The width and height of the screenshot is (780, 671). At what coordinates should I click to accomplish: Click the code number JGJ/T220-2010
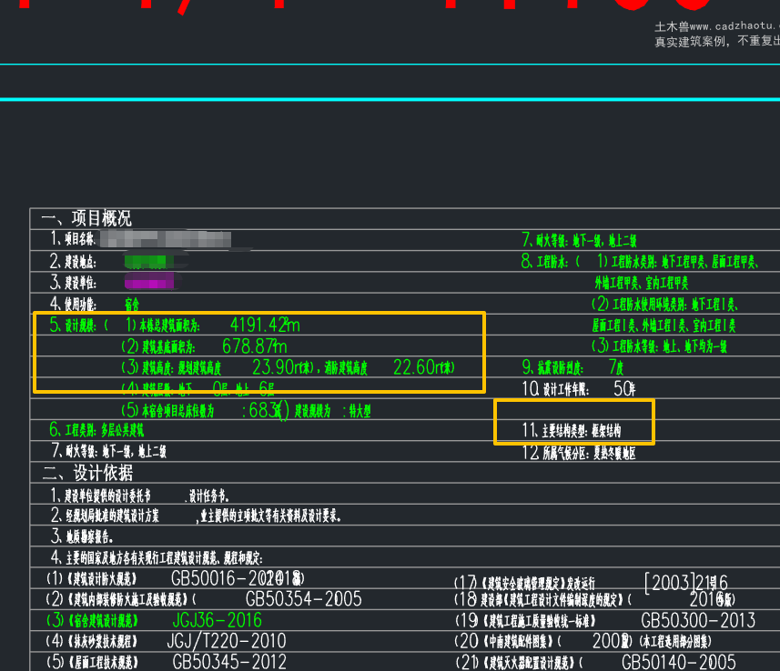click(227, 641)
